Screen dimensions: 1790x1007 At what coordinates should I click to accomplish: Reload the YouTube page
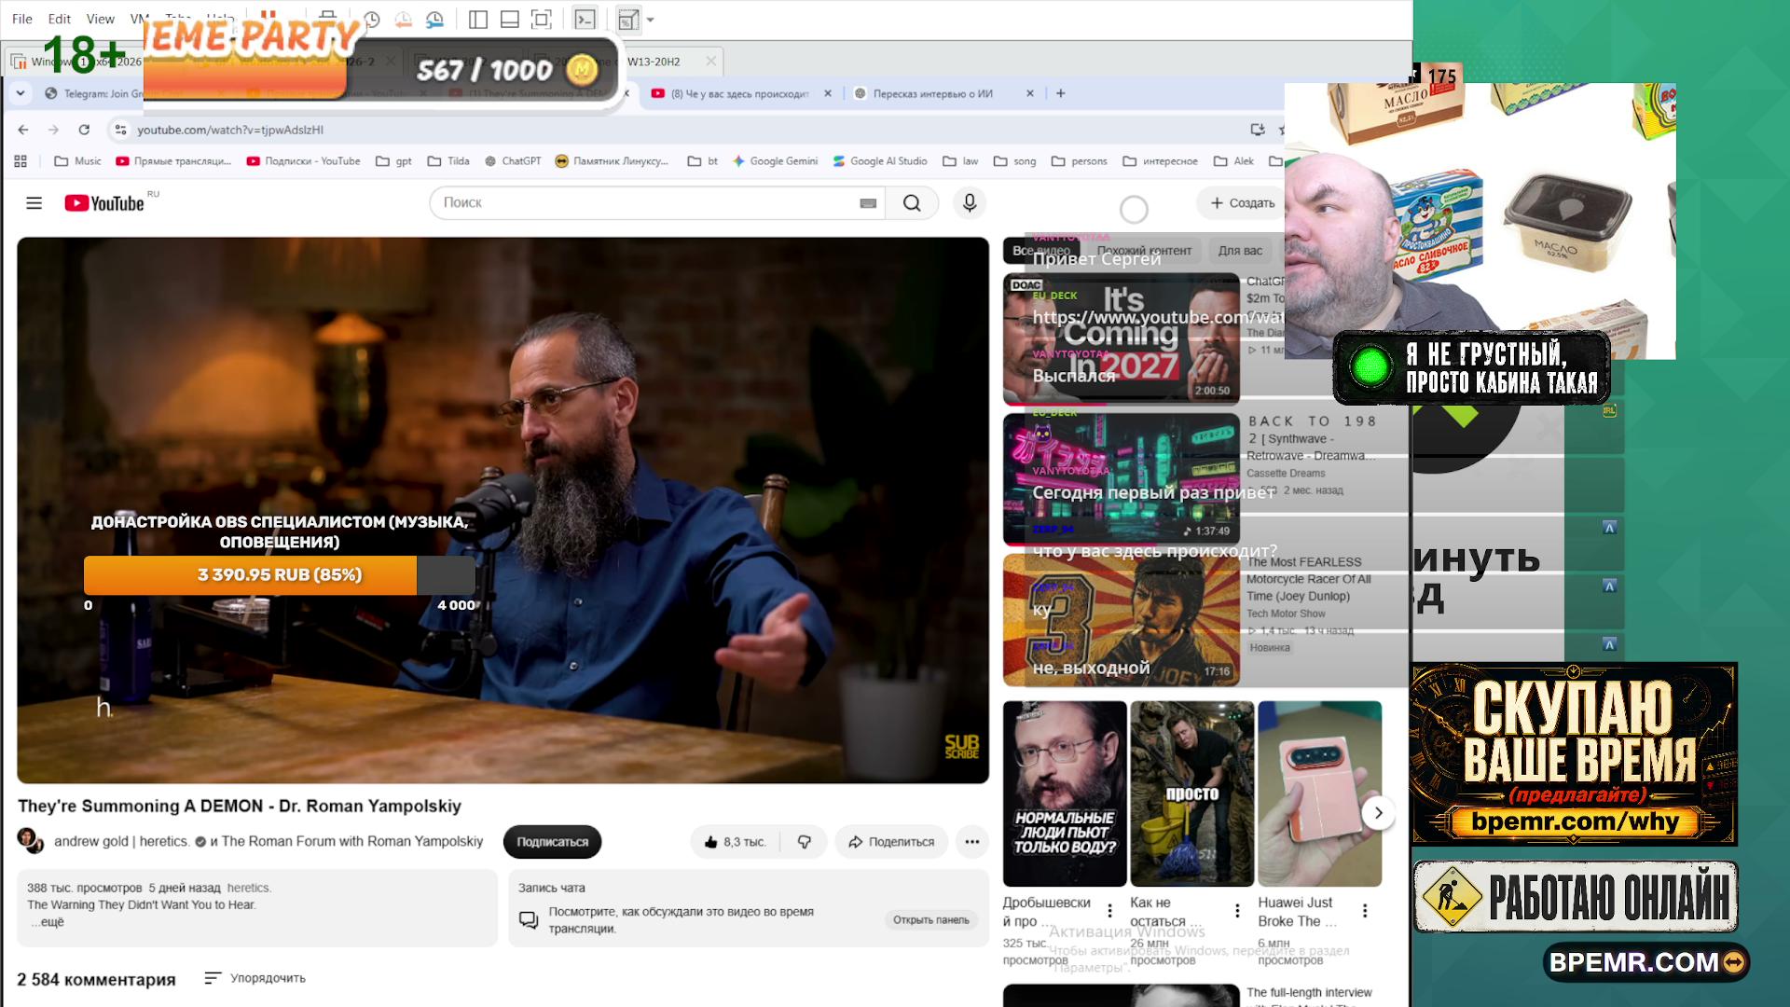[84, 130]
